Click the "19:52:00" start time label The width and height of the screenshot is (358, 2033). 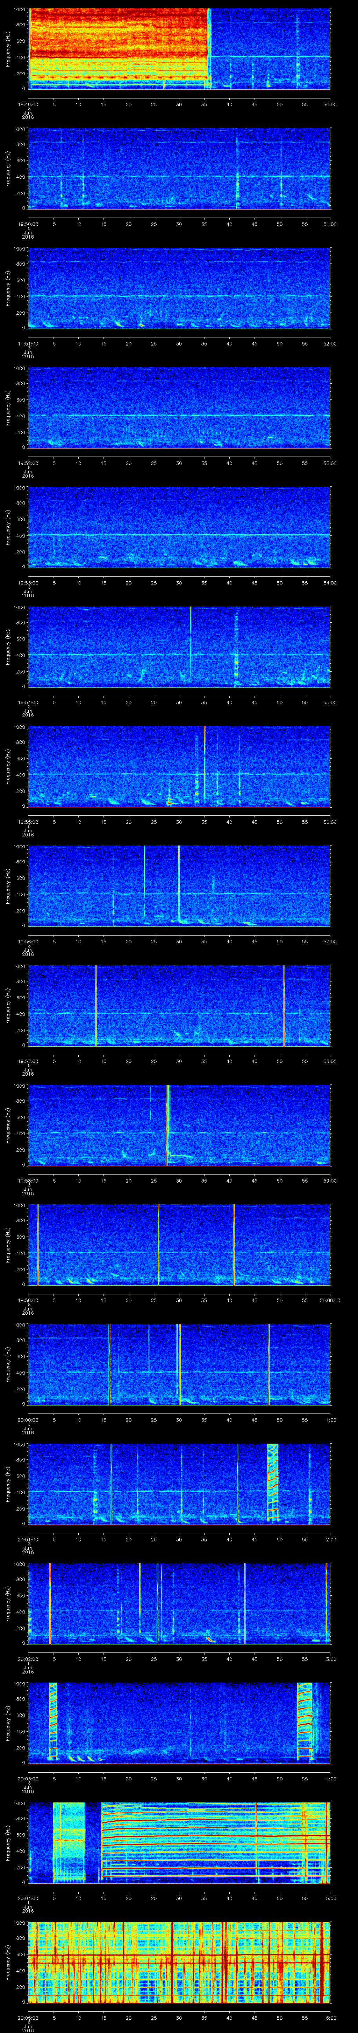pyautogui.click(x=28, y=463)
